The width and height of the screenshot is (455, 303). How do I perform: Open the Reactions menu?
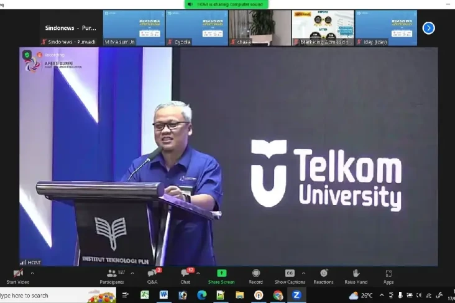[324, 277]
